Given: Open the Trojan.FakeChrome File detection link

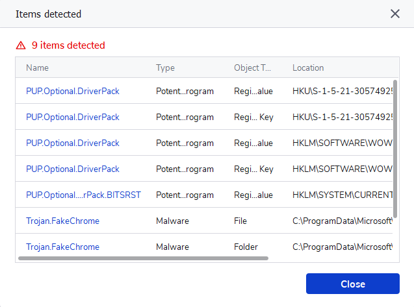Looking at the screenshot, I should [62, 221].
